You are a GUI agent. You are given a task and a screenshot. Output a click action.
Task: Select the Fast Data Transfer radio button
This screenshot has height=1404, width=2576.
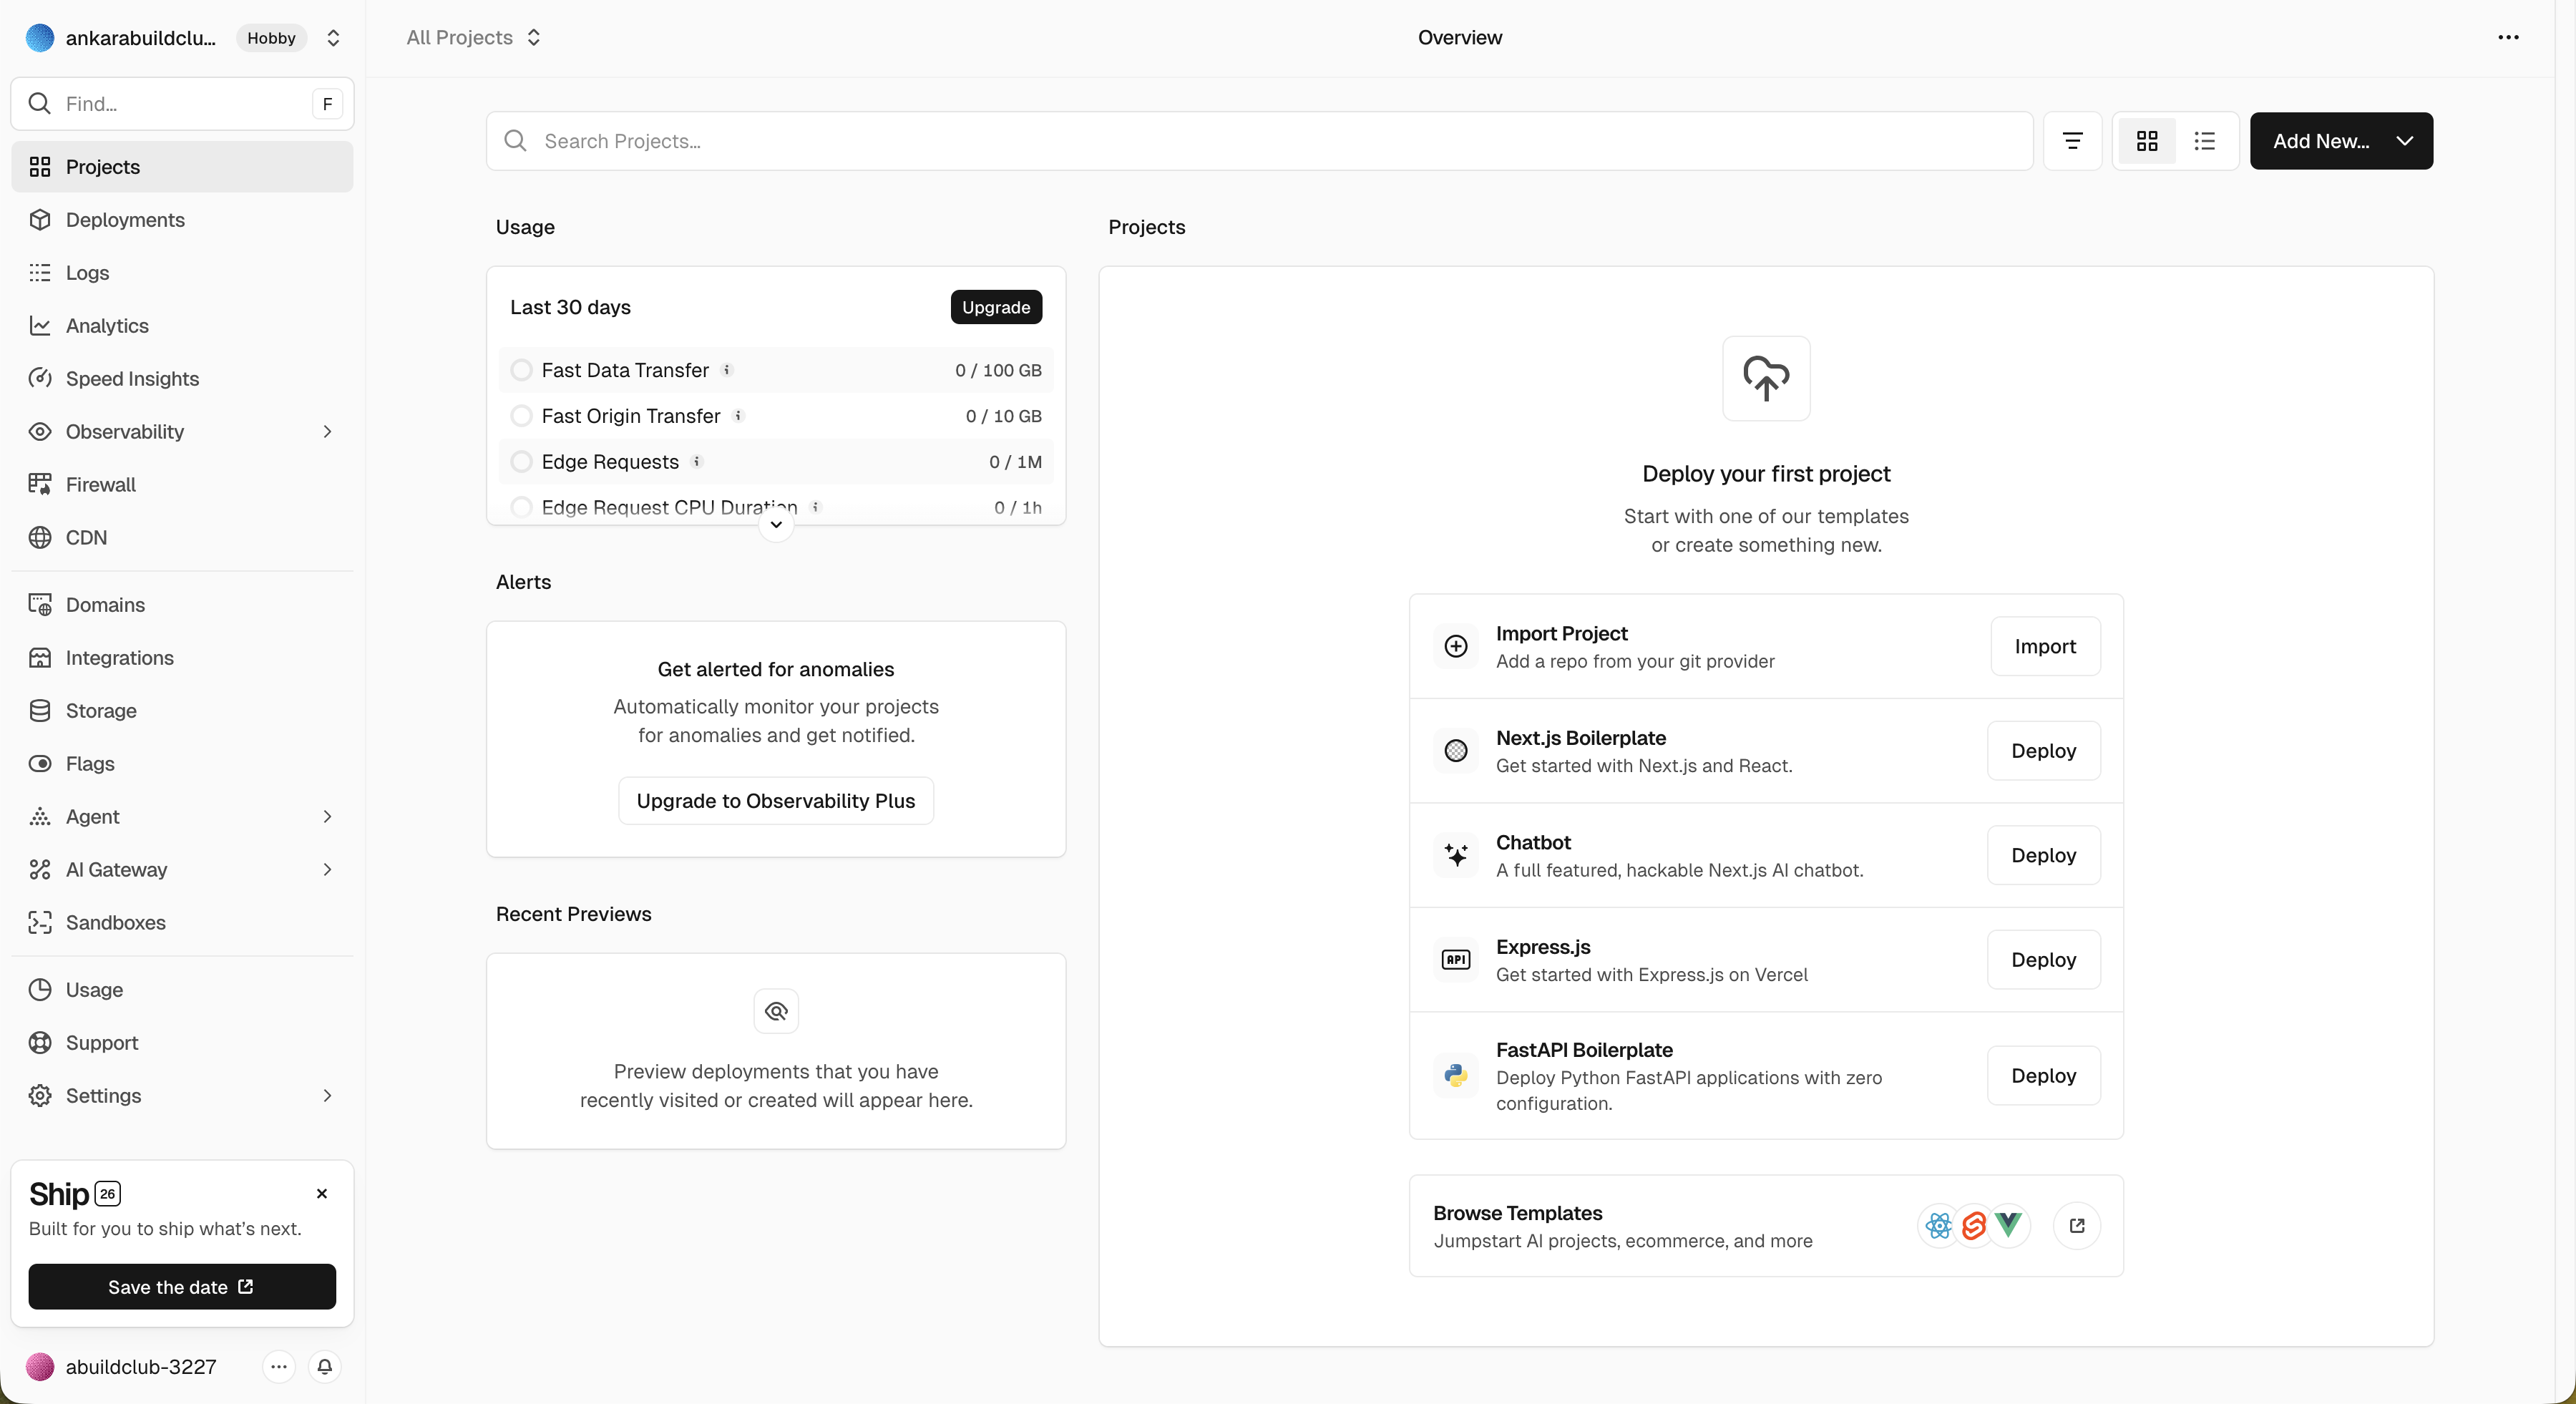click(x=521, y=369)
